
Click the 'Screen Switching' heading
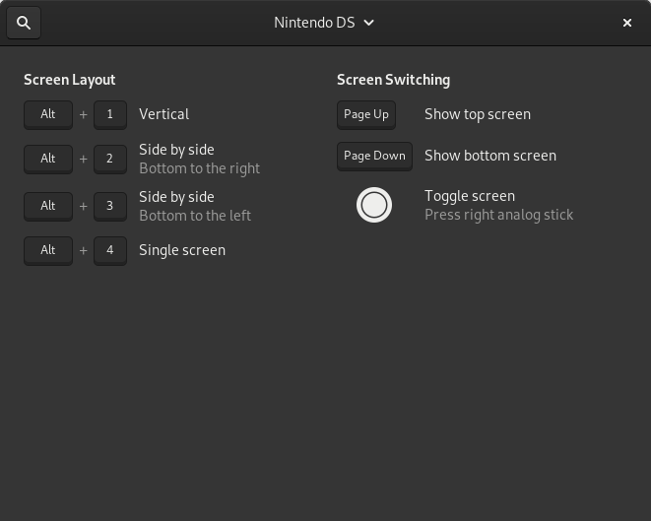[x=393, y=80]
